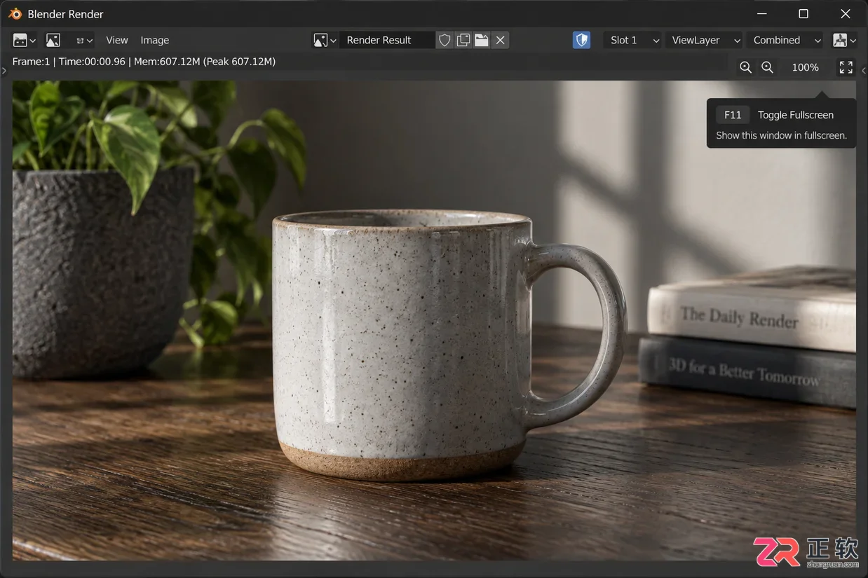Screen dimensions: 868x578
Task: Open the ViewLayer dropdown
Action: (x=704, y=40)
